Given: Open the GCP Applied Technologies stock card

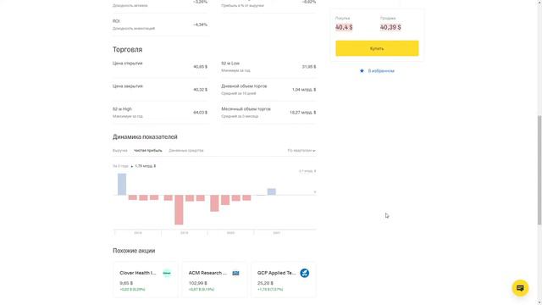Looking at the screenshot, I should point(284,280).
